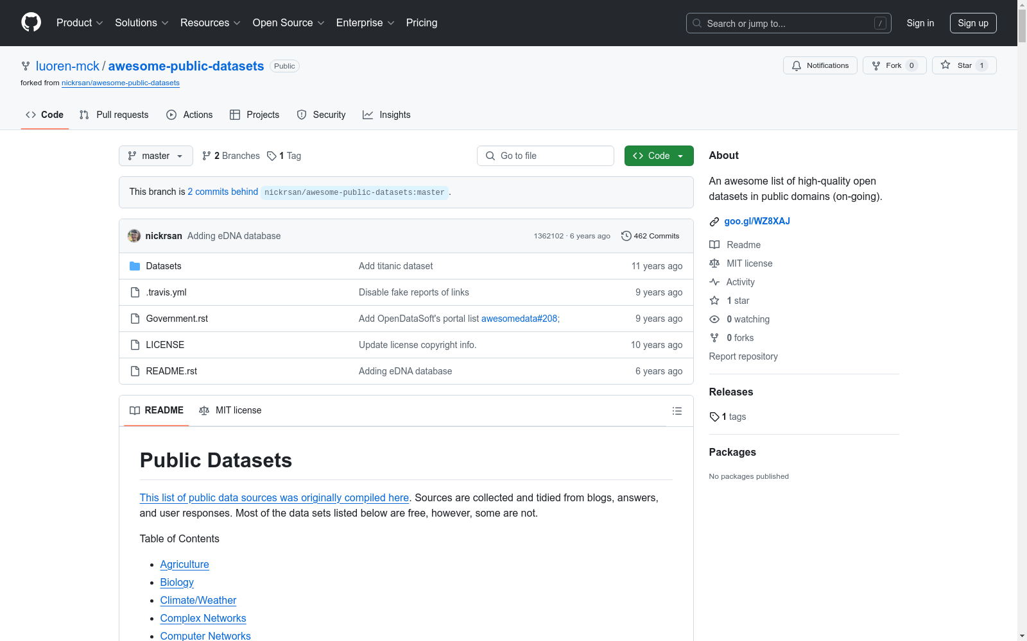The image size is (1027, 641).
Task: Open the forked-from nickrsan repository link
Action: tap(121, 83)
